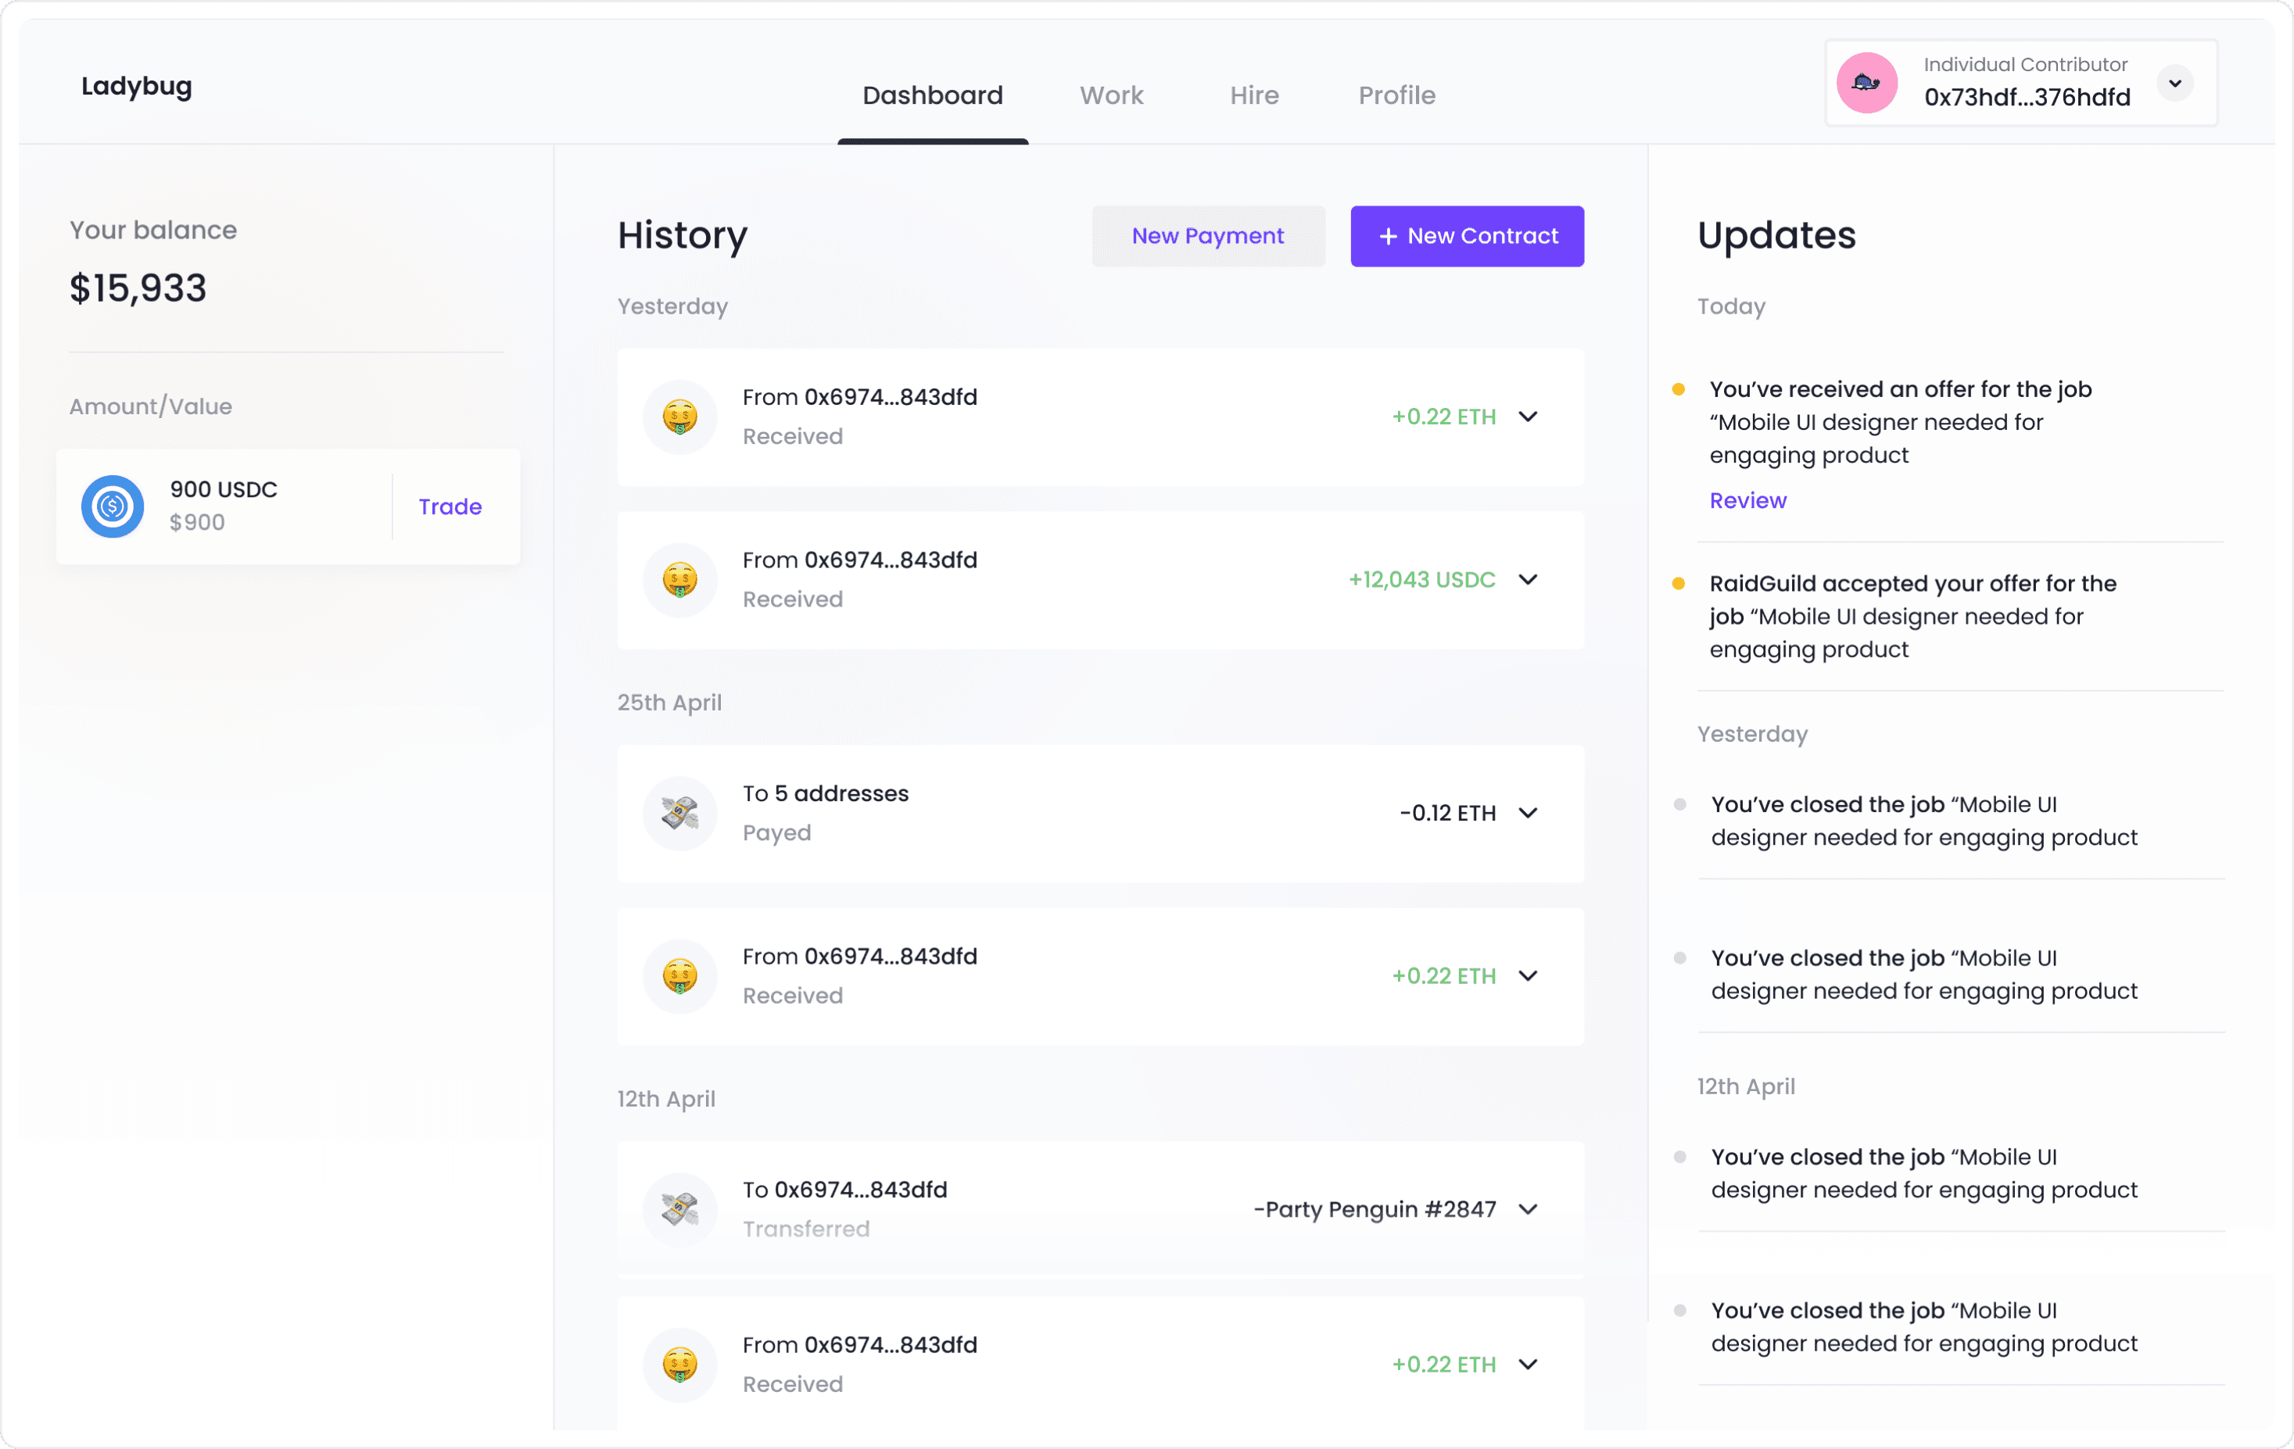Switch to the Work tab

pyautogui.click(x=1111, y=95)
